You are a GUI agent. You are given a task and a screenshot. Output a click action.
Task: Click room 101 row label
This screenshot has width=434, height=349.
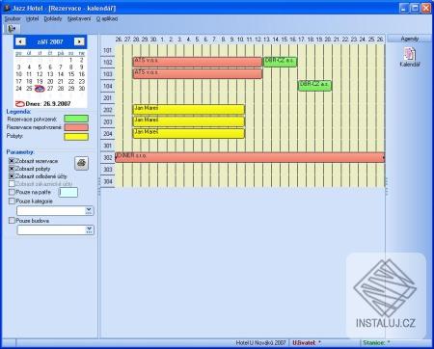(108, 50)
